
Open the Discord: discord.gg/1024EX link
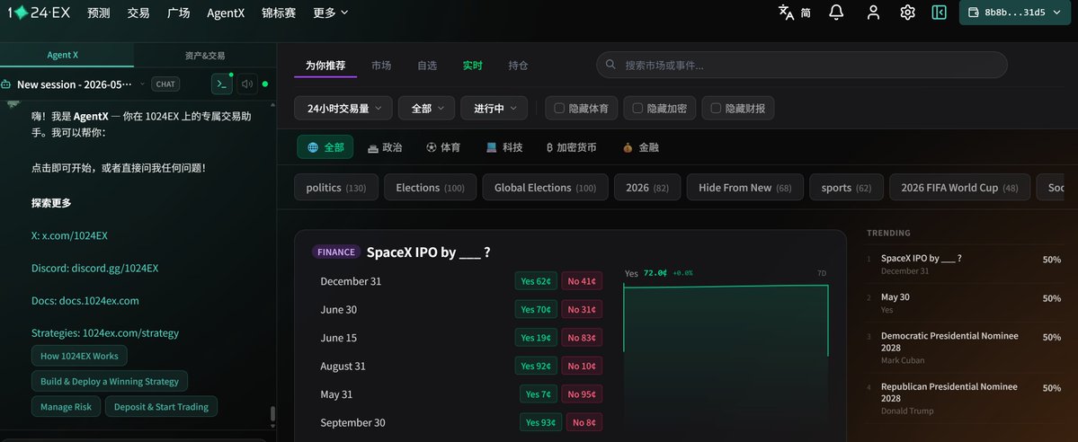(95, 268)
